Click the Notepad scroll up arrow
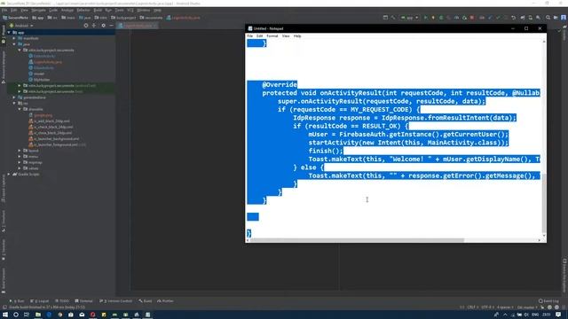The width and height of the screenshot is (568, 319). click(x=544, y=42)
